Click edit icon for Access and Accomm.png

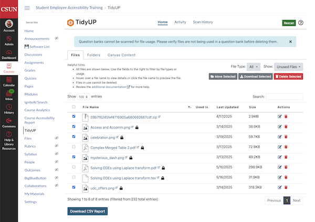[x=279, y=126]
